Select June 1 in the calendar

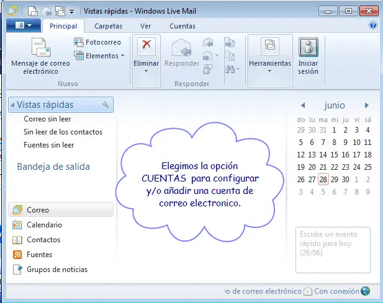tap(334, 130)
